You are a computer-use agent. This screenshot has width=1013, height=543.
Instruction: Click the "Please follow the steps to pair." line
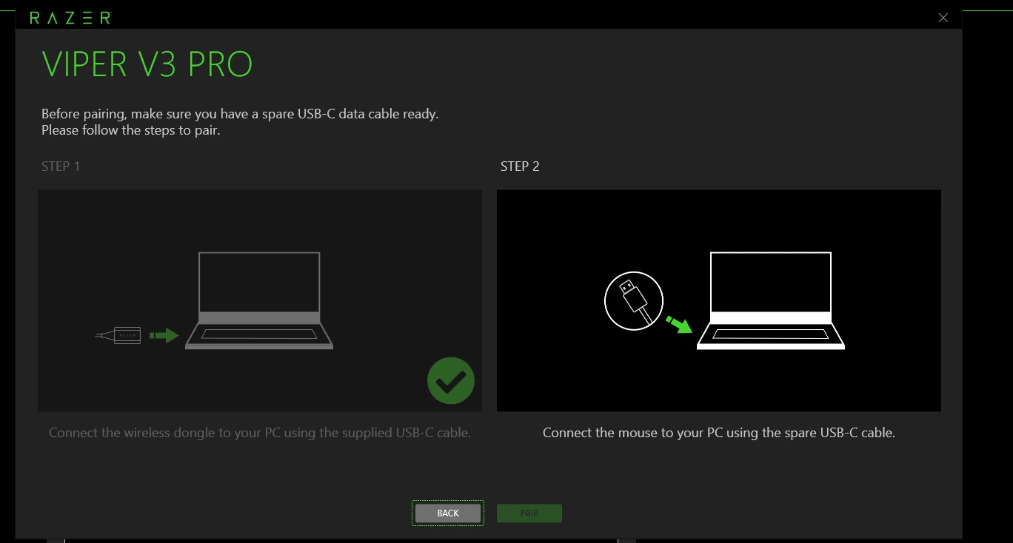[x=131, y=131]
